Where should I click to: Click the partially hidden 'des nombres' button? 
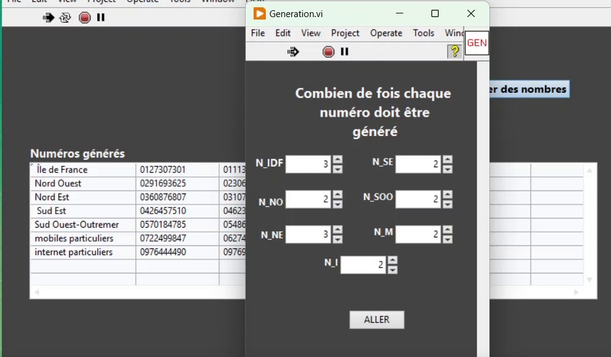tap(529, 89)
